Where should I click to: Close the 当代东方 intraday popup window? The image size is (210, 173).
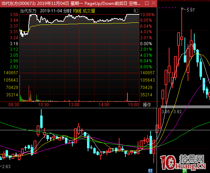(x=154, y=3)
